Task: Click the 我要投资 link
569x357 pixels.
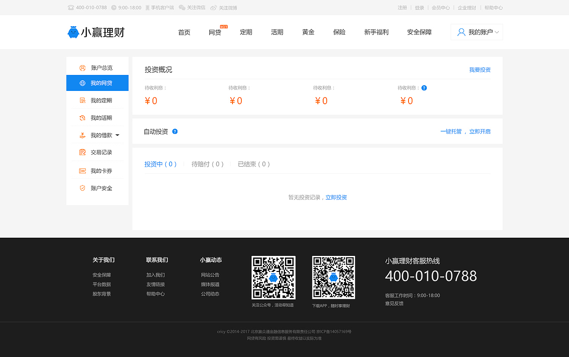Action: click(480, 70)
